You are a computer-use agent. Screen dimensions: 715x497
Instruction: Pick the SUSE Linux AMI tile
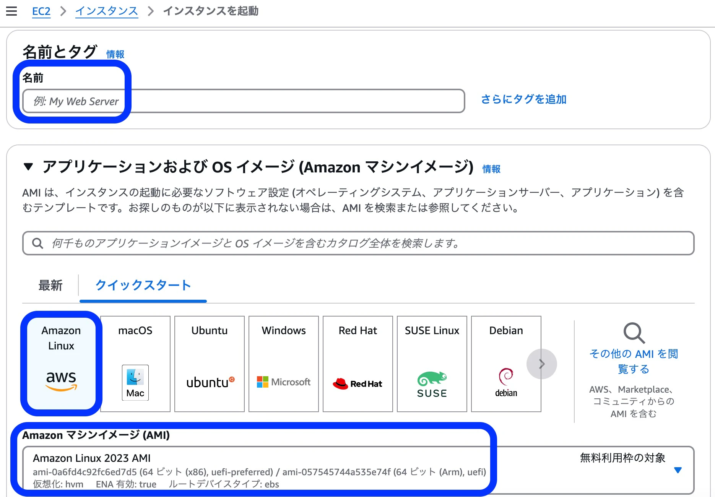(x=432, y=364)
